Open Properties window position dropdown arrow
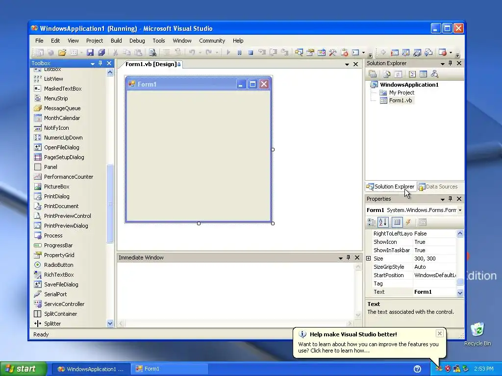Viewport: 502px width, 376px height. pos(443,199)
